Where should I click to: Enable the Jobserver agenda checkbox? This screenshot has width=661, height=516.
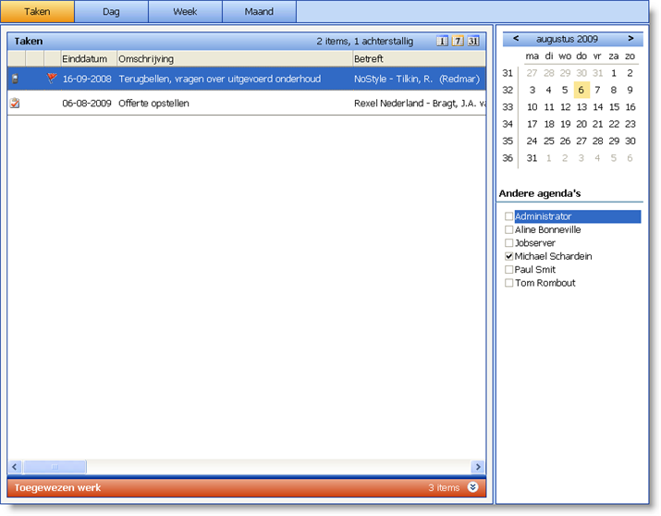click(x=508, y=243)
